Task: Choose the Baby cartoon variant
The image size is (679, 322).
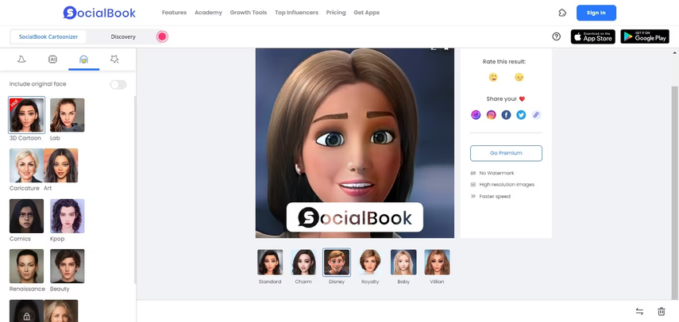Action: (x=403, y=263)
